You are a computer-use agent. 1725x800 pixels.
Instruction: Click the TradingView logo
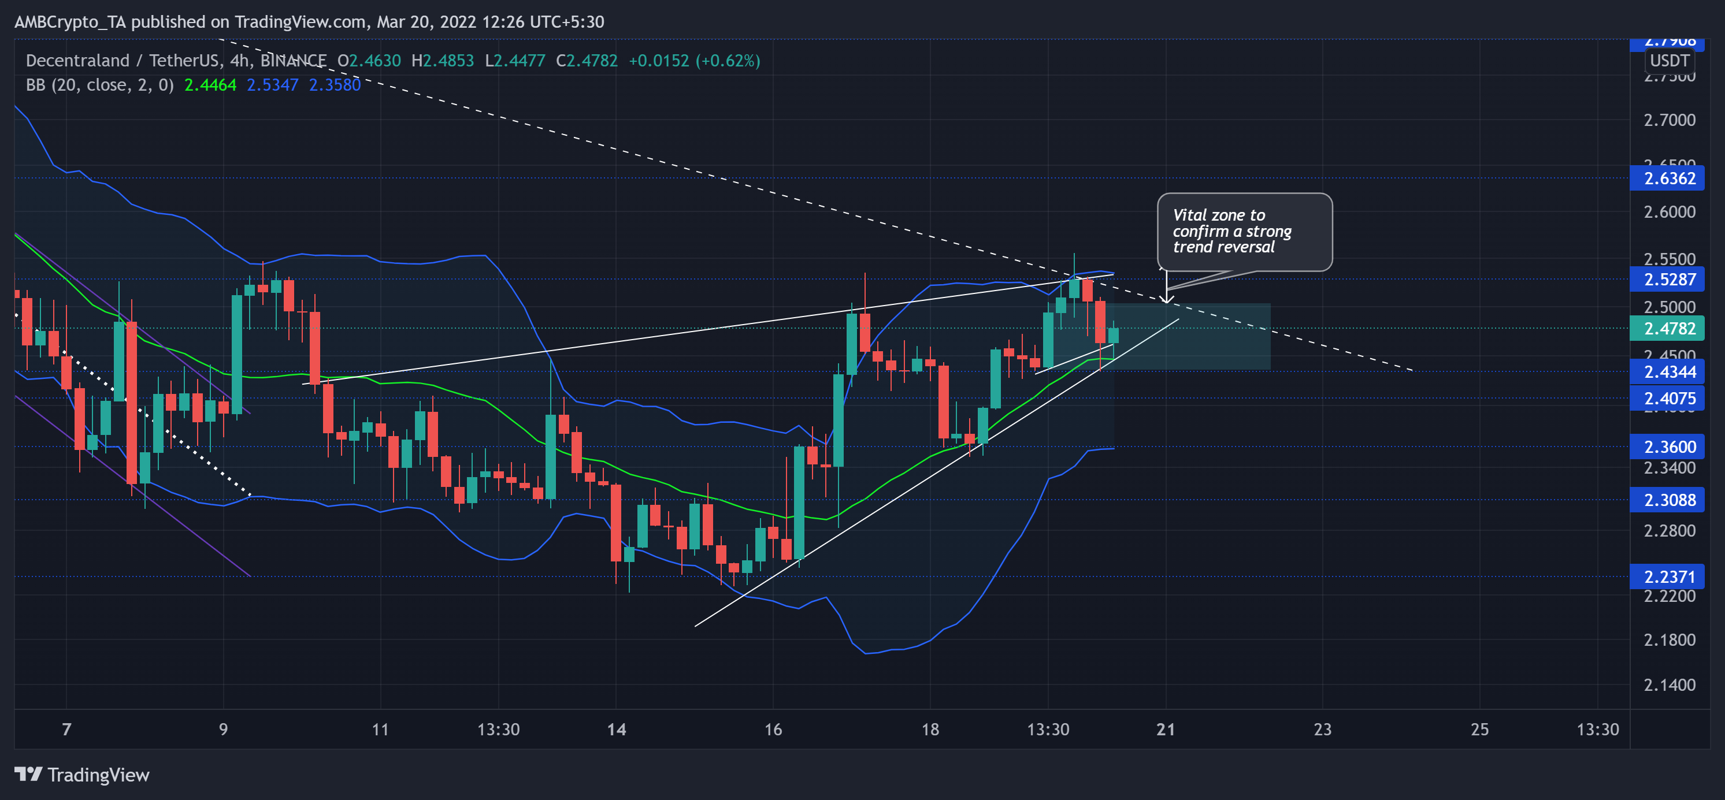[81, 775]
